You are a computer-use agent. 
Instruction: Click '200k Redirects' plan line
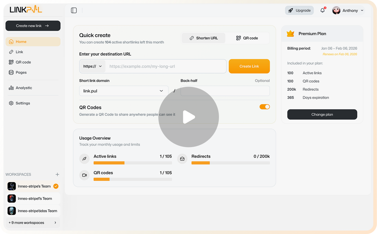[303, 90]
